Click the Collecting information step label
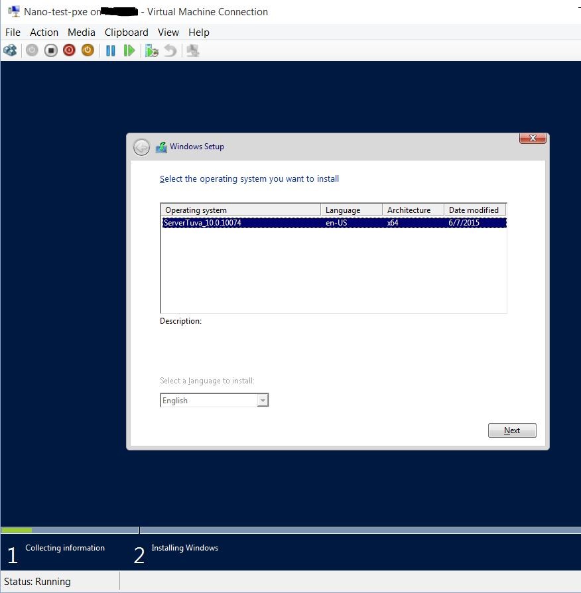 point(65,548)
